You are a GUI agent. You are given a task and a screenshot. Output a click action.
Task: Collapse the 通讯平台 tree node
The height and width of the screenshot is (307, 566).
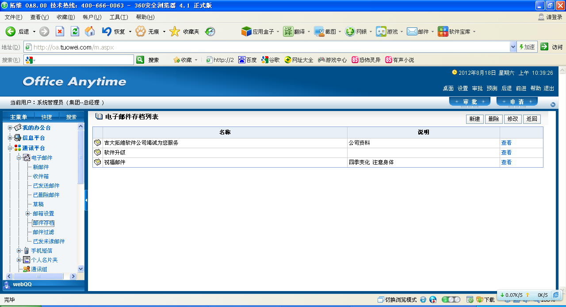pos(10,148)
